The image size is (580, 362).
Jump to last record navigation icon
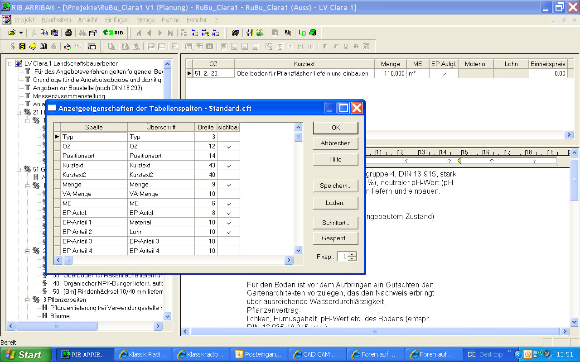click(170, 33)
